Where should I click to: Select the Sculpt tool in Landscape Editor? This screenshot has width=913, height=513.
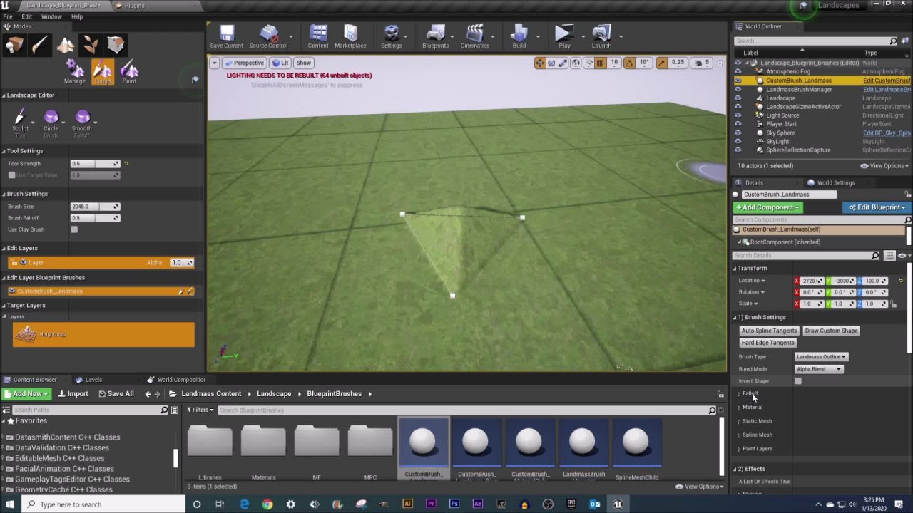coord(19,118)
